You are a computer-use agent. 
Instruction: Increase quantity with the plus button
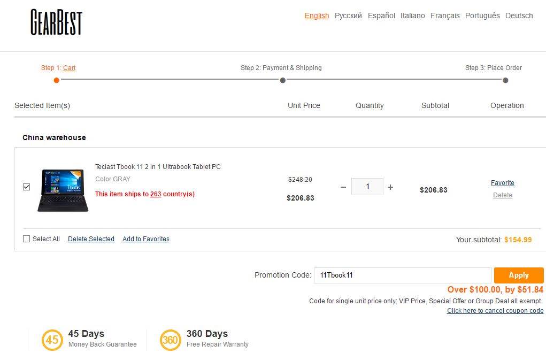[x=390, y=187]
